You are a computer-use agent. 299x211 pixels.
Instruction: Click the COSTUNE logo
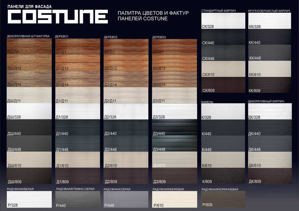[58, 17]
